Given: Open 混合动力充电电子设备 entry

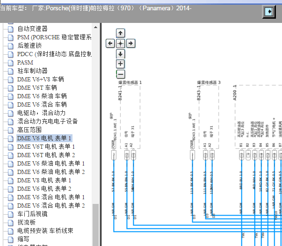Looking at the screenshot, I should click(x=48, y=122).
